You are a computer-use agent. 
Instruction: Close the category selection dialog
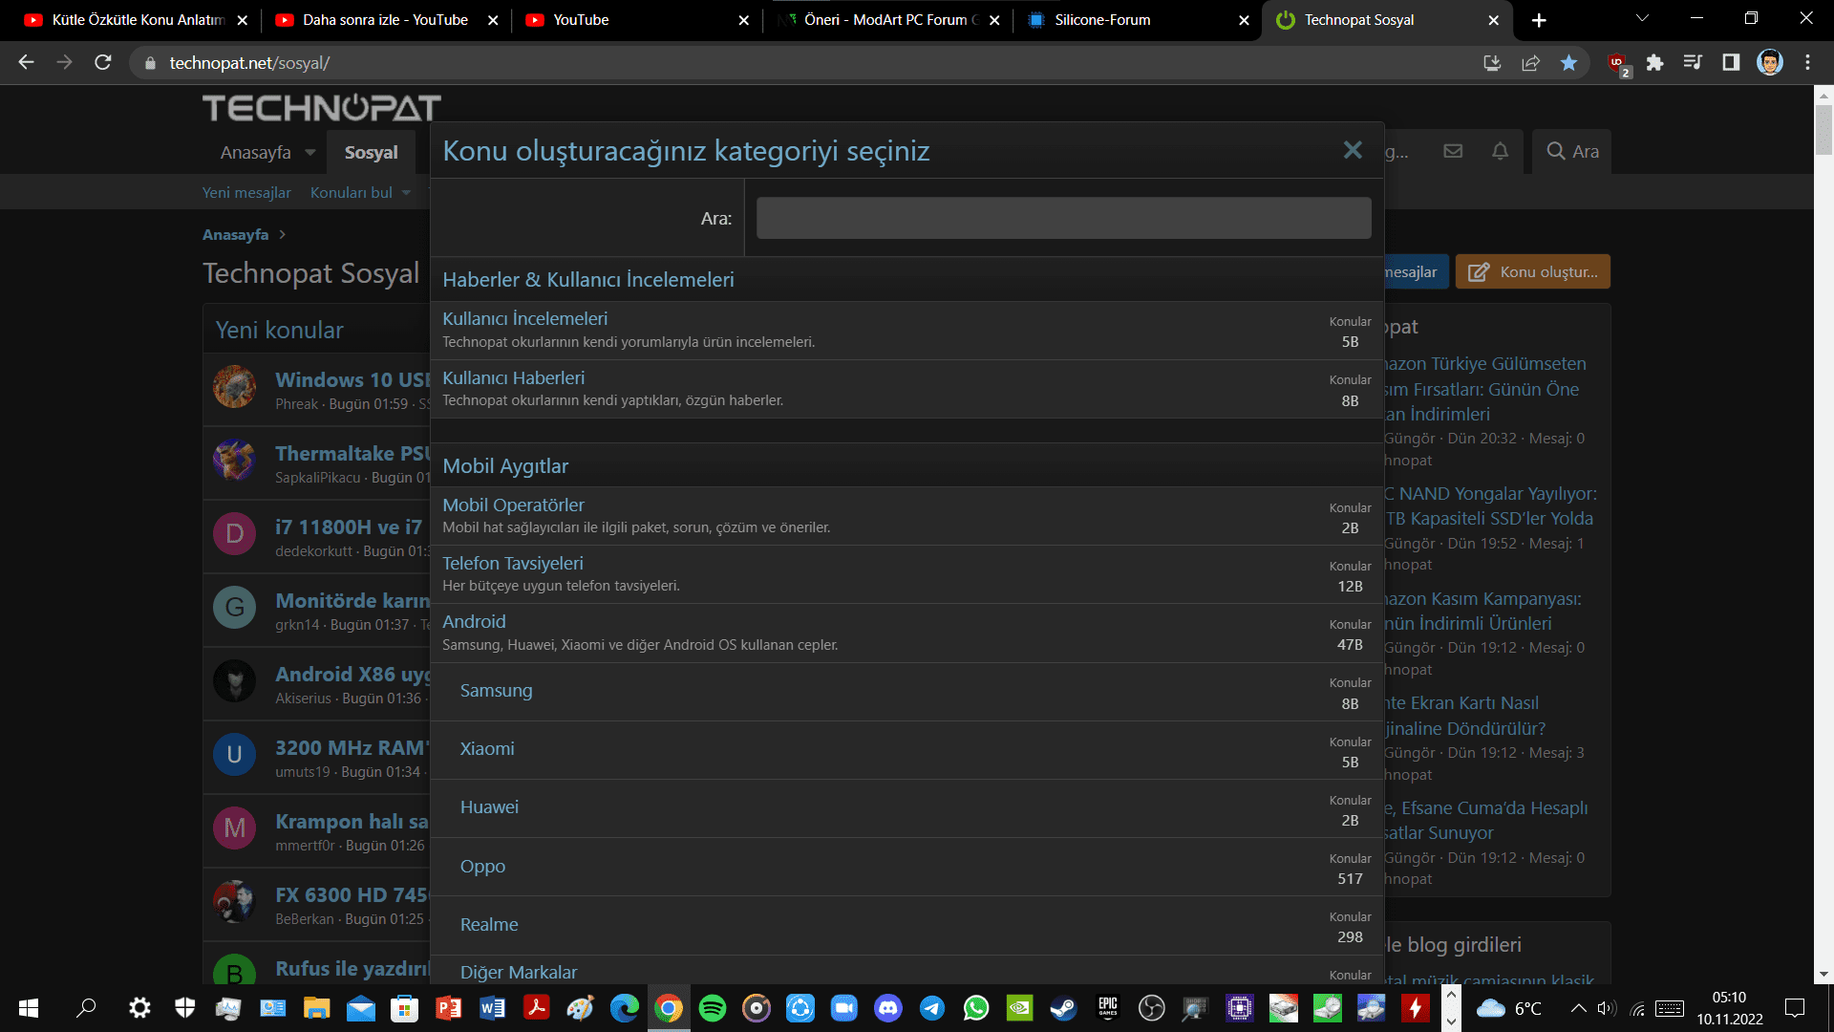click(1353, 150)
